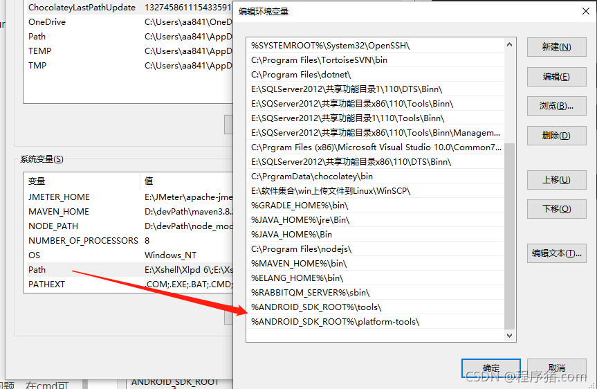Close the 编辑环境变量 dialog
This screenshot has height=389, width=597.
coord(585,12)
